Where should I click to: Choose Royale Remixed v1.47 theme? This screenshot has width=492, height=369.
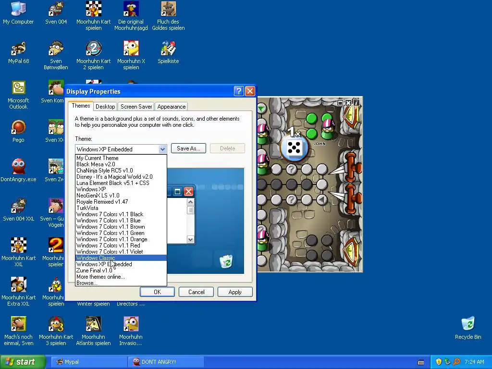click(x=121, y=202)
